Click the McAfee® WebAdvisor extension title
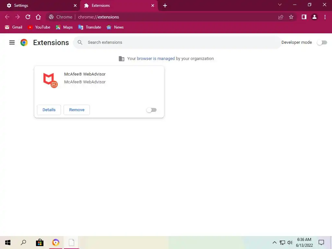Screen dimensions: 332x249 click(85, 74)
